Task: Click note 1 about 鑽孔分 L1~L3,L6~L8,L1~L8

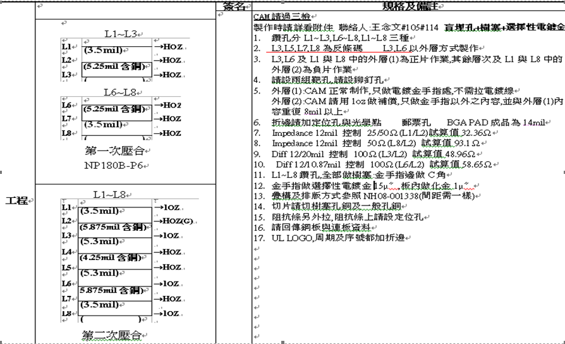Action: (x=334, y=37)
